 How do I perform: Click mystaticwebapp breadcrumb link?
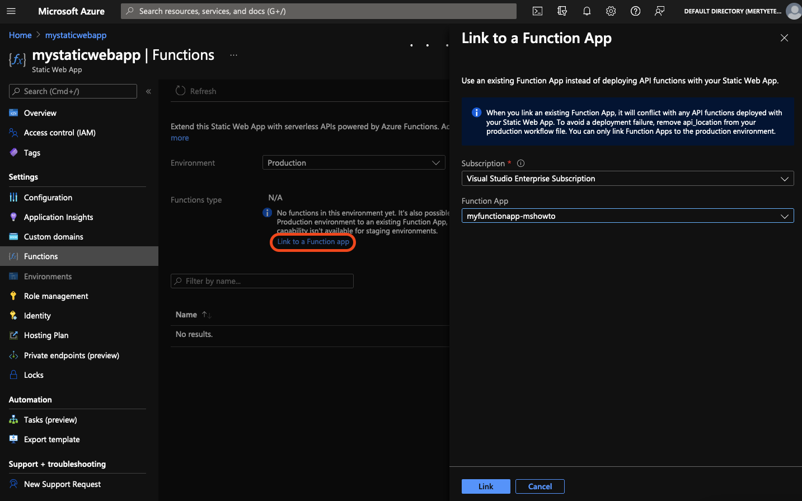click(x=76, y=35)
